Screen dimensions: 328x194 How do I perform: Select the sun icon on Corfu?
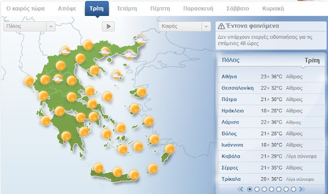29,81
